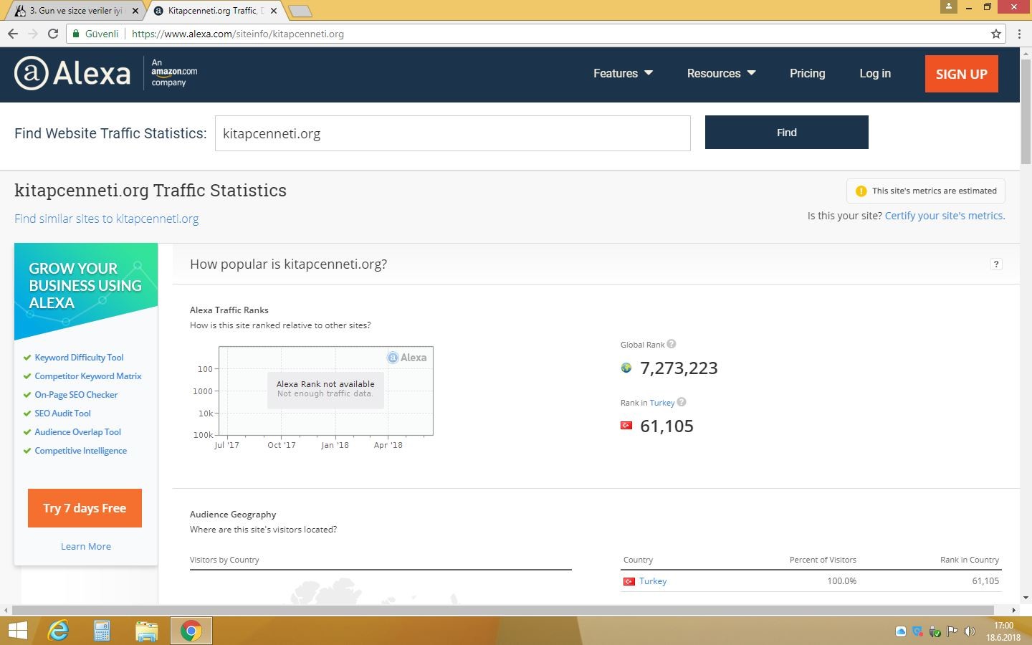Click the website search input field
This screenshot has height=645, width=1032.
453,133
